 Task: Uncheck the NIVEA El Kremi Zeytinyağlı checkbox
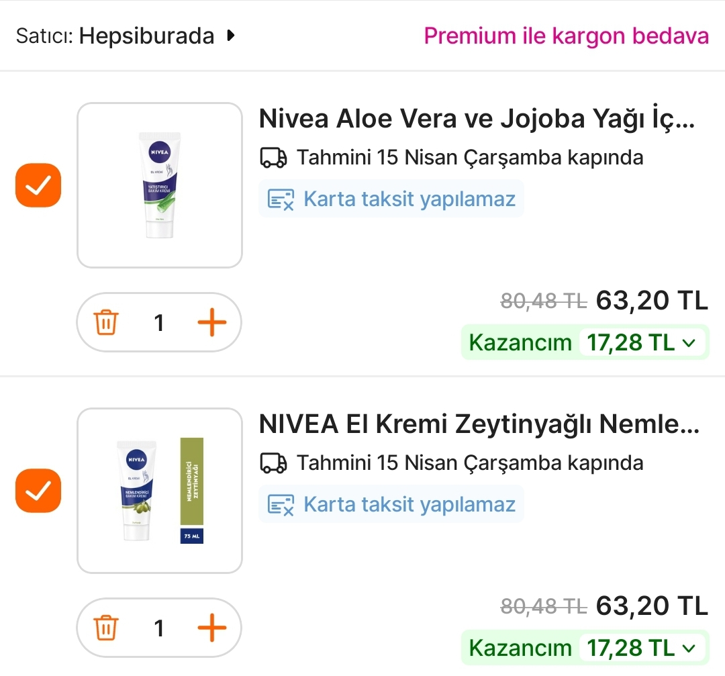pyautogui.click(x=38, y=491)
